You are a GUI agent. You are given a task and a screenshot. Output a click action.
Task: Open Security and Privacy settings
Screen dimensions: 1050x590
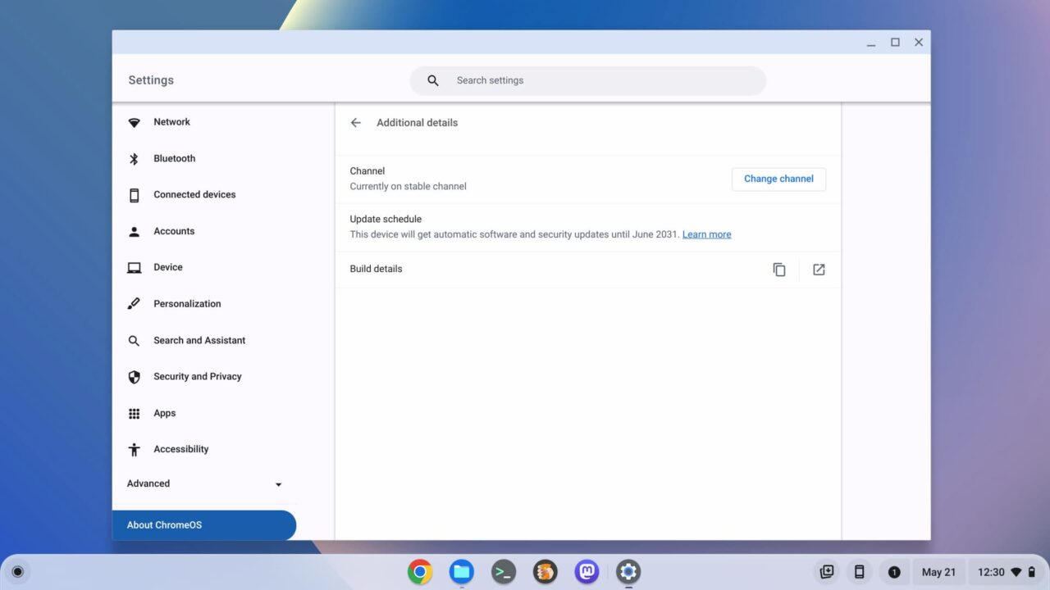click(x=204, y=377)
